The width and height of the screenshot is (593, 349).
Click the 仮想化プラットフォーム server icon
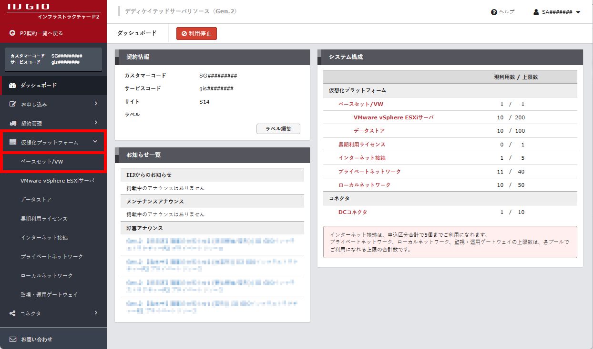[13, 142]
